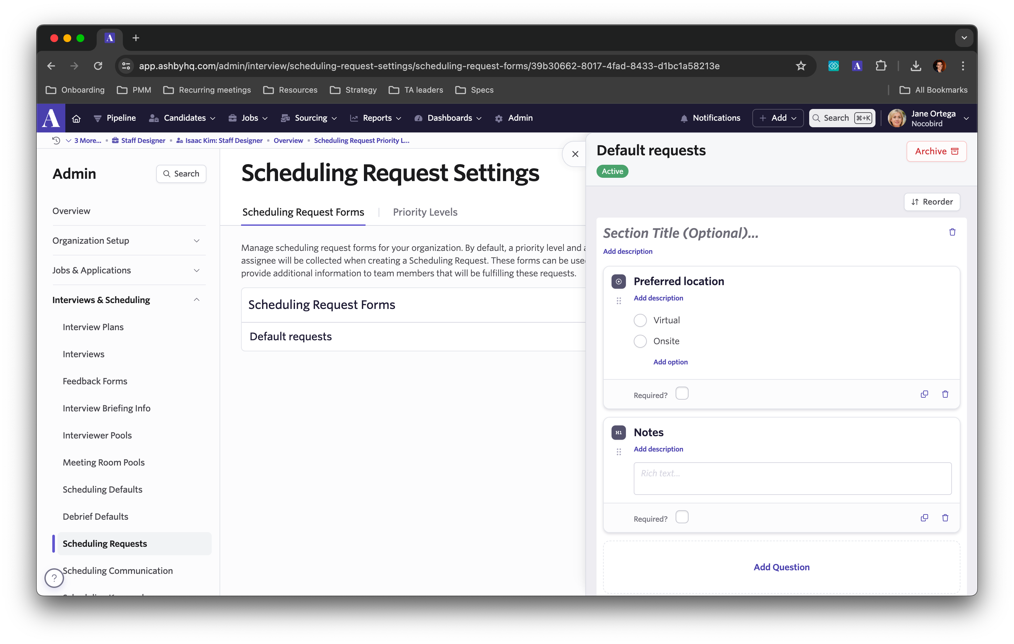The width and height of the screenshot is (1014, 644).
Task: Mark Preferred location as required
Action: 682,394
